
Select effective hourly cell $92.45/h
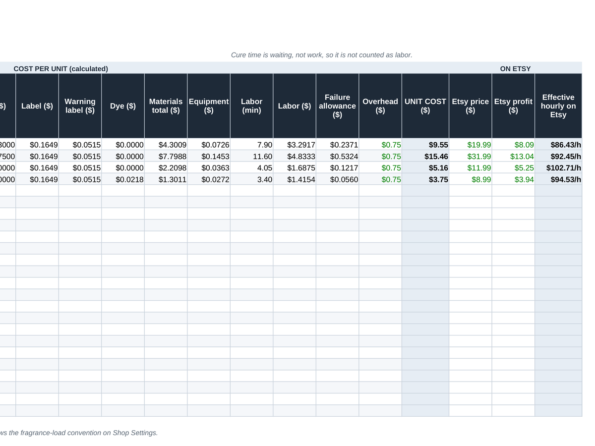[558, 156]
